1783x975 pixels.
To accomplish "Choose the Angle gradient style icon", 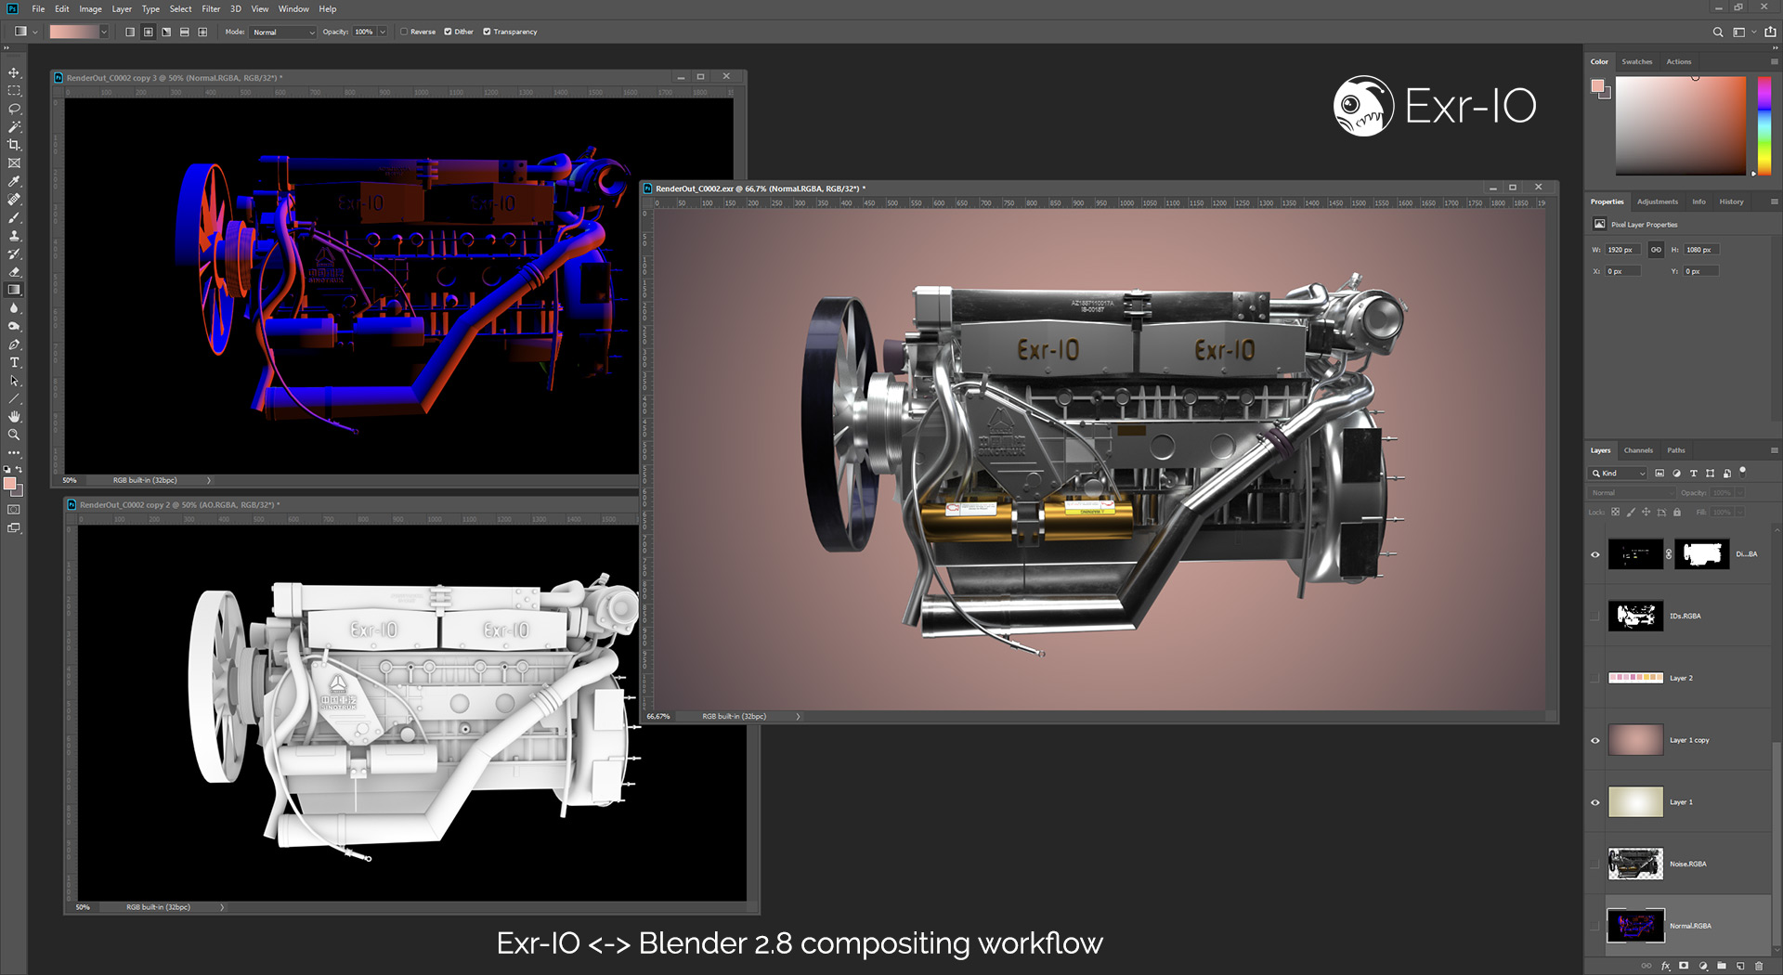I will (166, 32).
